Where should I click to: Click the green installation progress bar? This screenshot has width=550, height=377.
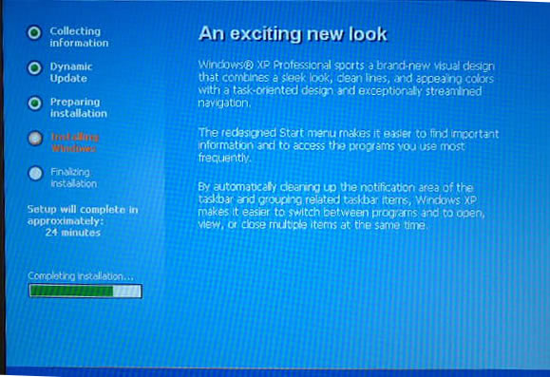(85, 292)
